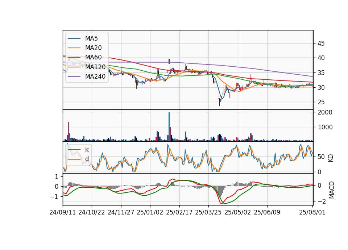
Task: Click the 25/05/02 date tick label
Action: click(238, 212)
